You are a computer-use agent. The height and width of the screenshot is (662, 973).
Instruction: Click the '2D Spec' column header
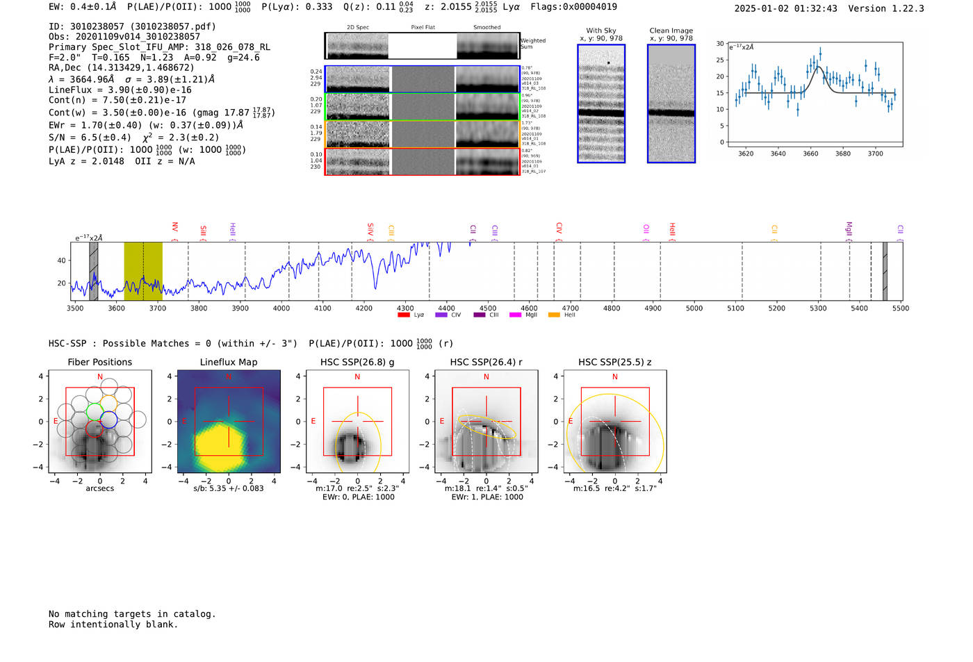pos(358,27)
